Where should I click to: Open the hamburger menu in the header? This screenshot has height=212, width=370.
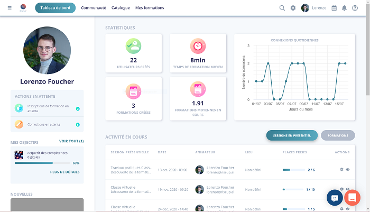pos(10,8)
